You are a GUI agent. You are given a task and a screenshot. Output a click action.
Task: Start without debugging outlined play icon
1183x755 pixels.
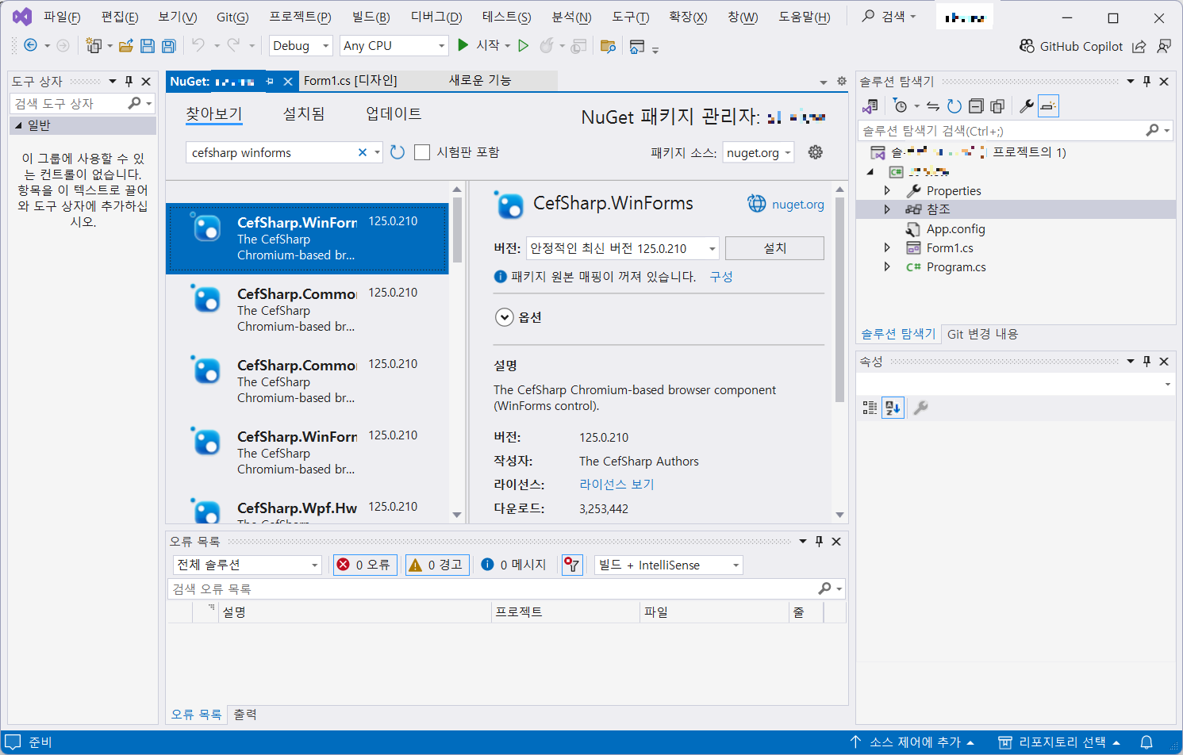pos(523,46)
